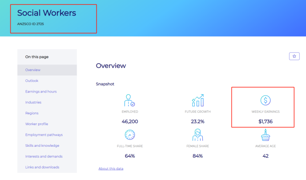Go to Employment pathways section
The height and width of the screenshot is (180, 306).
click(44, 135)
